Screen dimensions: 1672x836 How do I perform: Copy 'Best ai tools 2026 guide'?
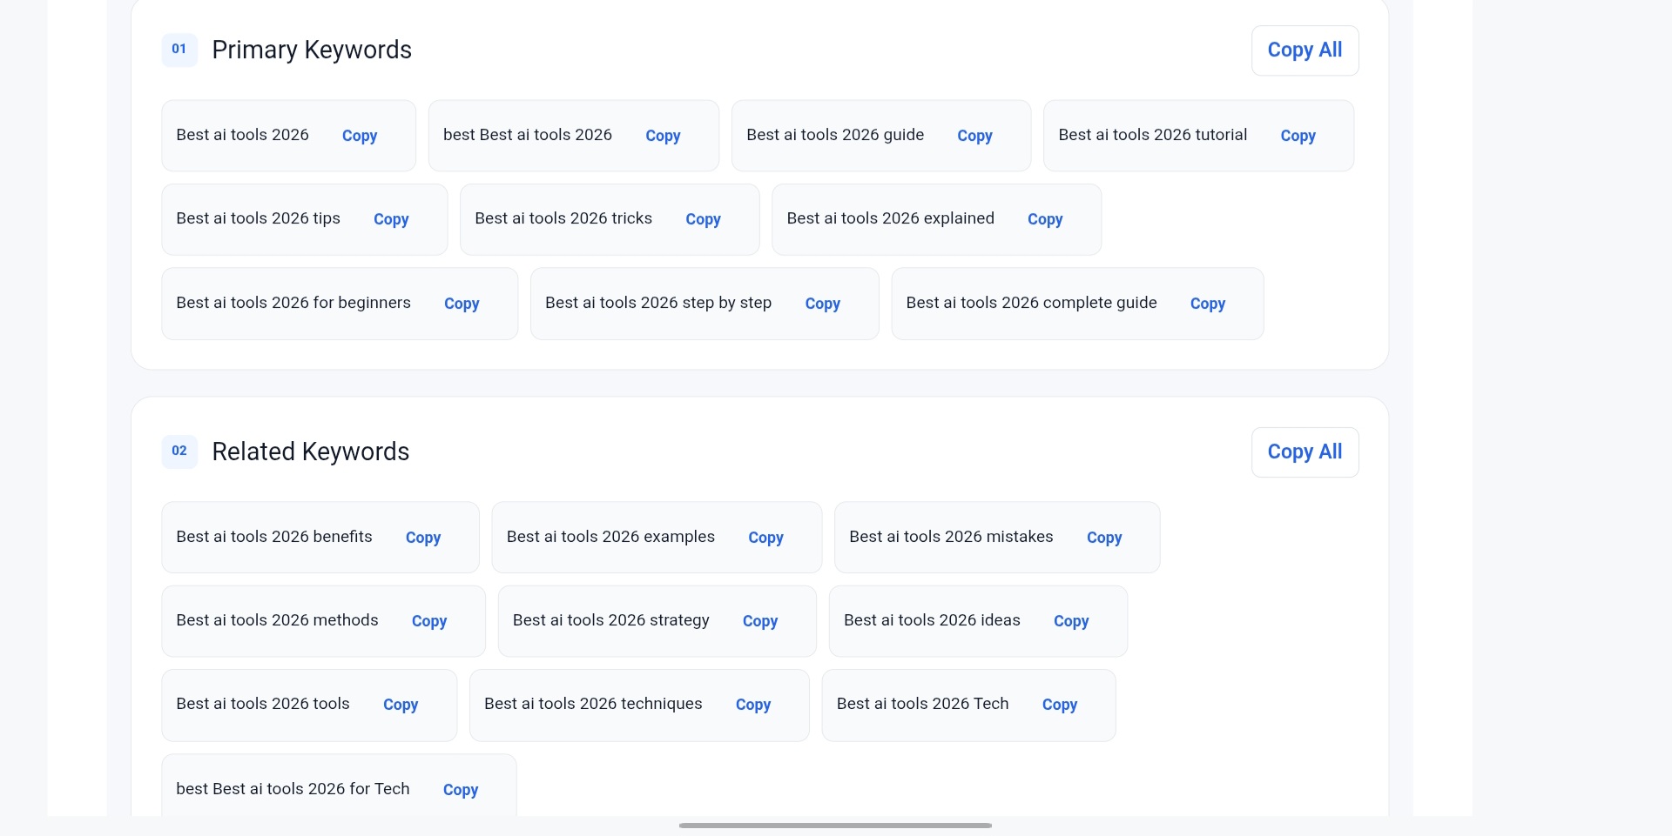click(x=974, y=136)
